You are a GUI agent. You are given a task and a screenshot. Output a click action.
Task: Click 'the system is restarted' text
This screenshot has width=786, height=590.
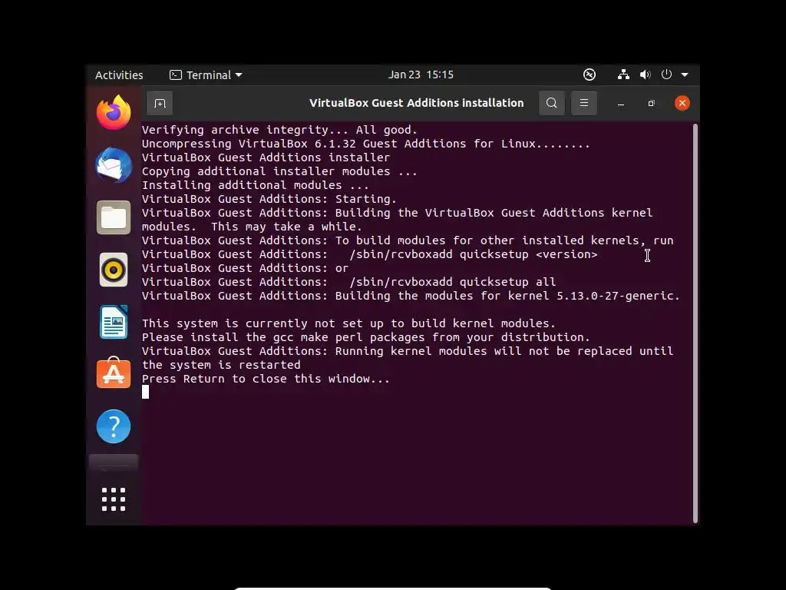tap(221, 365)
